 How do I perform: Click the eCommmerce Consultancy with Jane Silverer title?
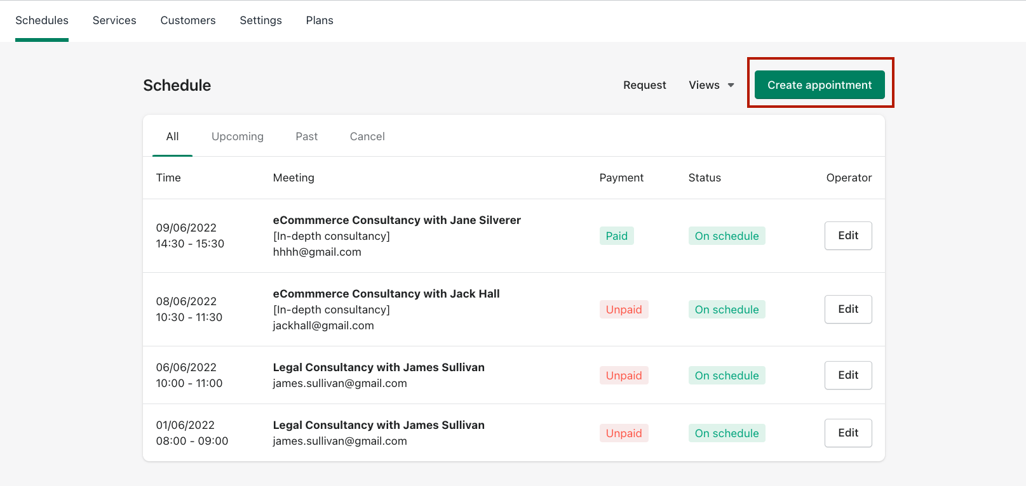(x=396, y=220)
